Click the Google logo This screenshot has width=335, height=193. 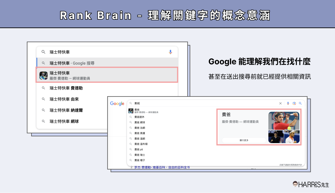(x=117, y=104)
